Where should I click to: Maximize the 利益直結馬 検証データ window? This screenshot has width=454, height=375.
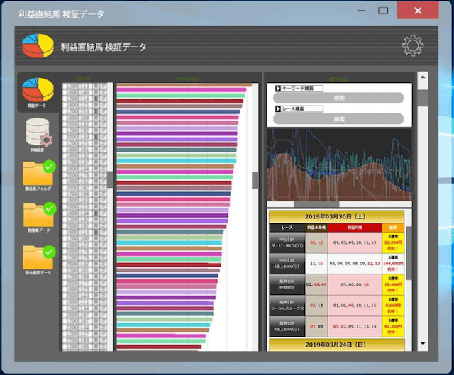click(383, 11)
